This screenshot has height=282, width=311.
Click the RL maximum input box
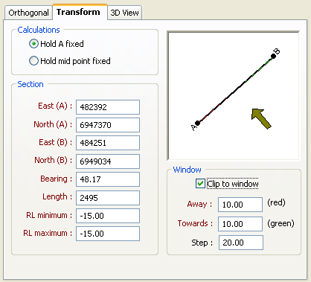point(108,234)
